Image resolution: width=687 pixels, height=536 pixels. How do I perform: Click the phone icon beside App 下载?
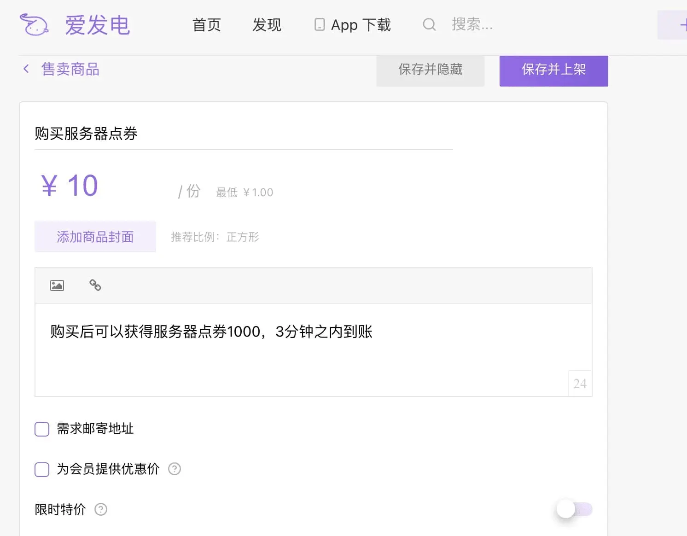(x=319, y=24)
